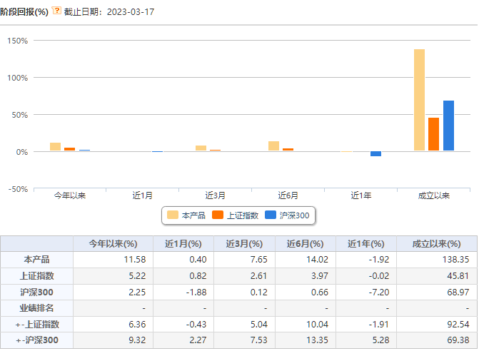Viewport: 479px width, 351px height.
Task: Click the 近1年(%) table column header
Action: (x=366, y=244)
